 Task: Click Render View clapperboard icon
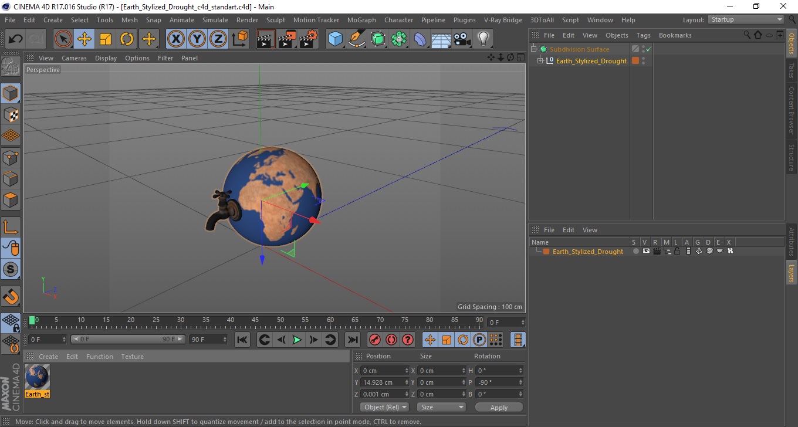(x=266, y=39)
